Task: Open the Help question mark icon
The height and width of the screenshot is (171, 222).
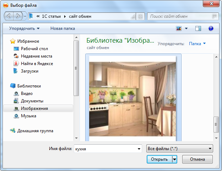Action: [211, 28]
